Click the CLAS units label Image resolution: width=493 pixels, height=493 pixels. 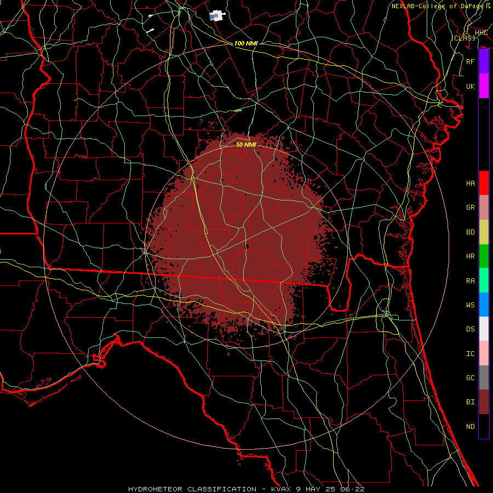point(463,38)
